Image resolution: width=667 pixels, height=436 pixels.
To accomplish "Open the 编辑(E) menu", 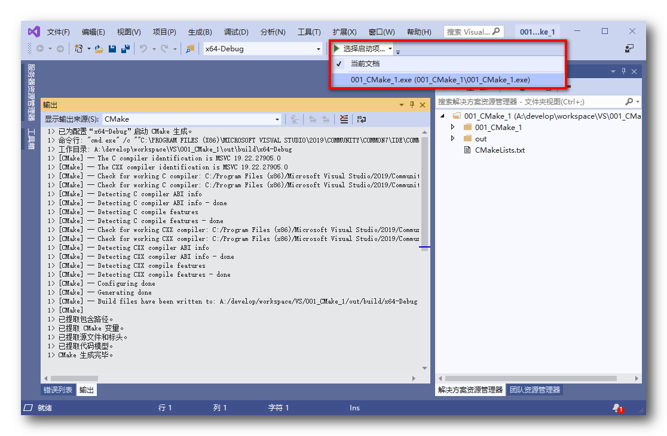I will [x=93, y=32].
